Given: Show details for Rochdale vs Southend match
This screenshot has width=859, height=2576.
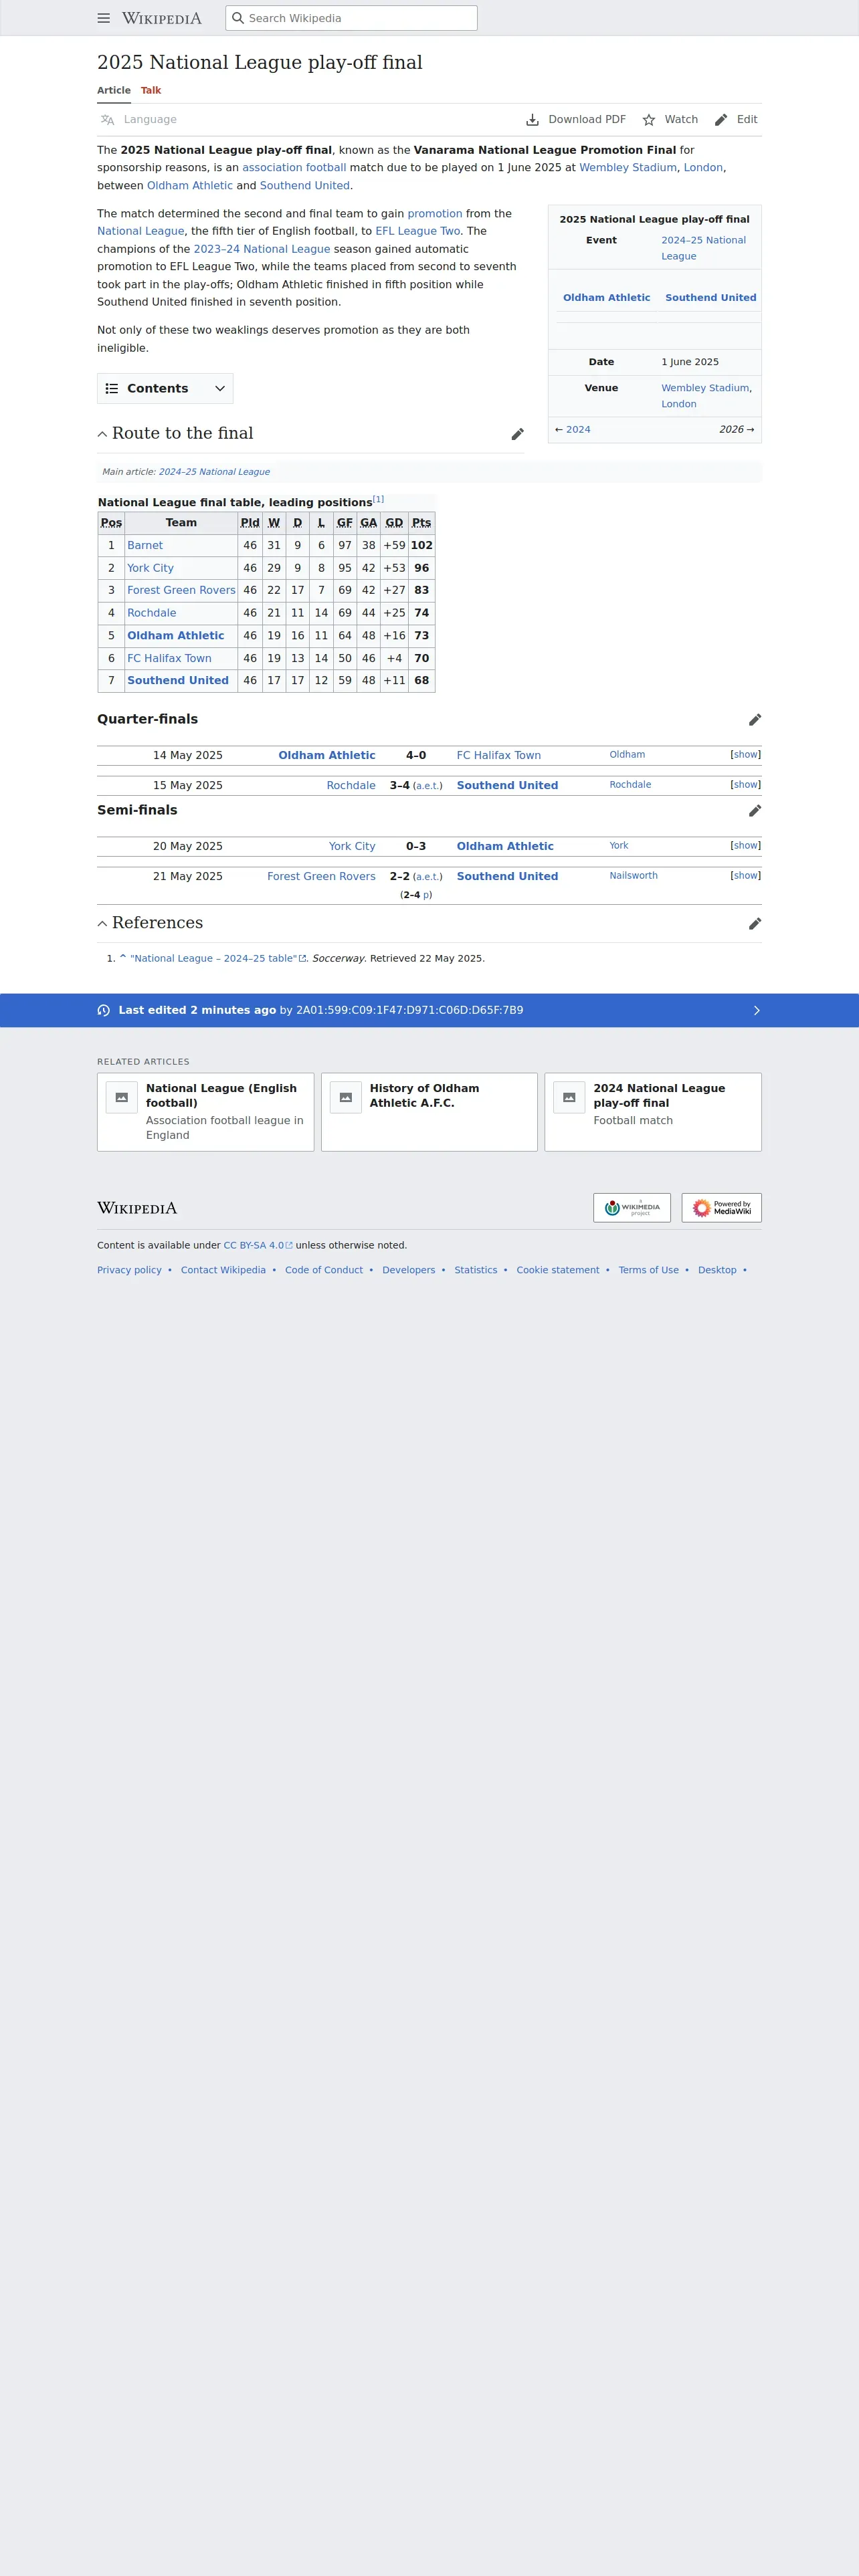Looking at the screenshot, I should (745, 785).
